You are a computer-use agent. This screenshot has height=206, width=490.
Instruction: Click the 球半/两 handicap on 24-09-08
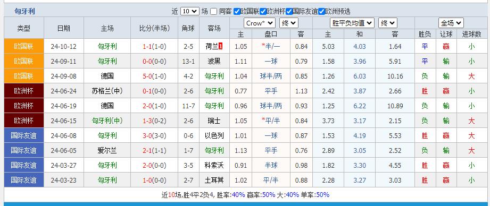pos(271,76)
